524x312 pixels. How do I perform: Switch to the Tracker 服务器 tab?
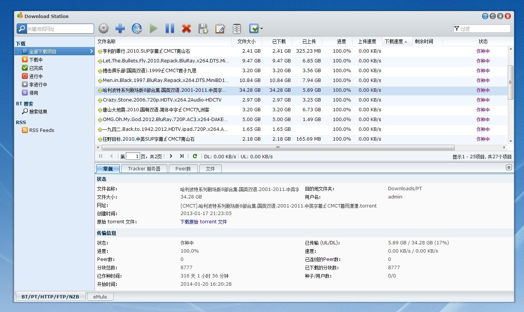(x=144, y=168)
